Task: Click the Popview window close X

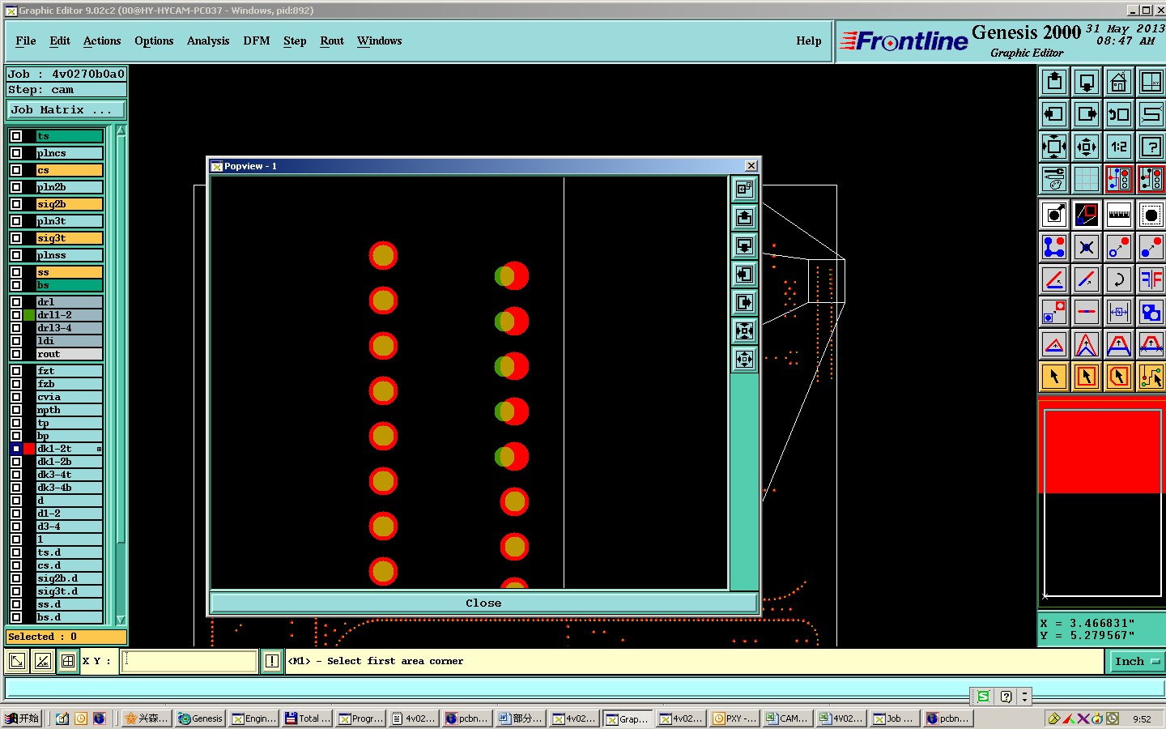Action: coord(751,165)
